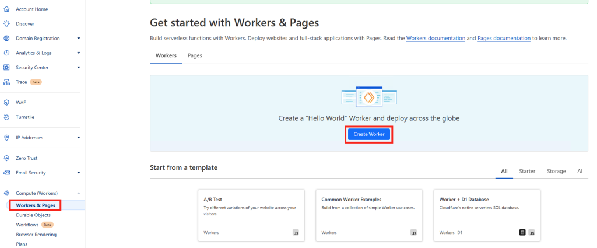Expand the IP Addresses dropdown arrow
Image resolution: width=597 pixels, height=248 pixels.
click(79, 138)
